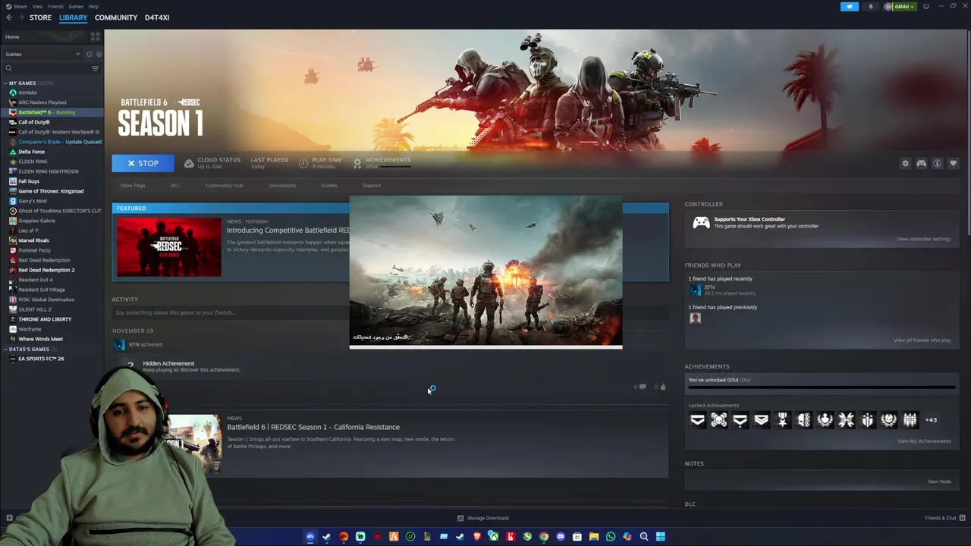The image size is (971, 546).
Task: Open File Explorer from the taskbar
Action: coord(594,536)
